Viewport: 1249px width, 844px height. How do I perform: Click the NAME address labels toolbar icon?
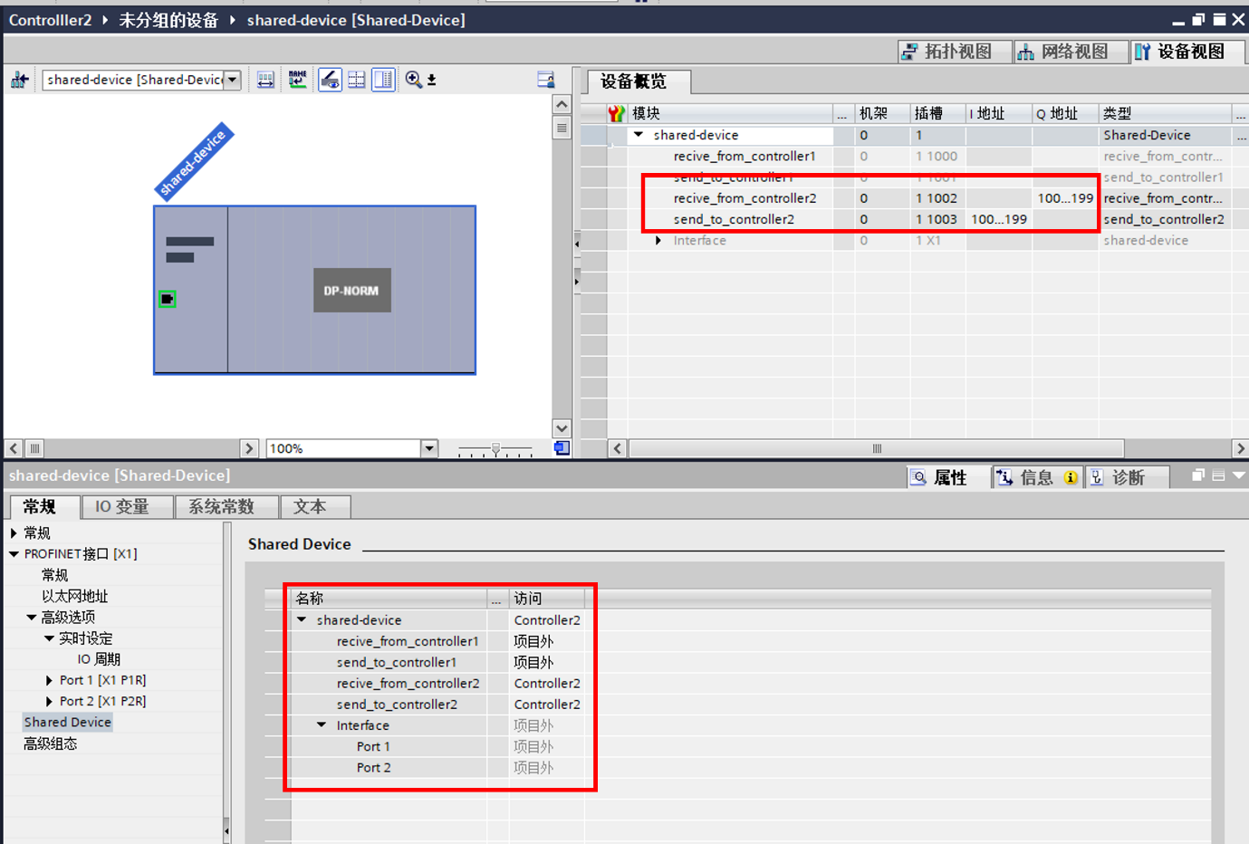[x=297, y=80]
